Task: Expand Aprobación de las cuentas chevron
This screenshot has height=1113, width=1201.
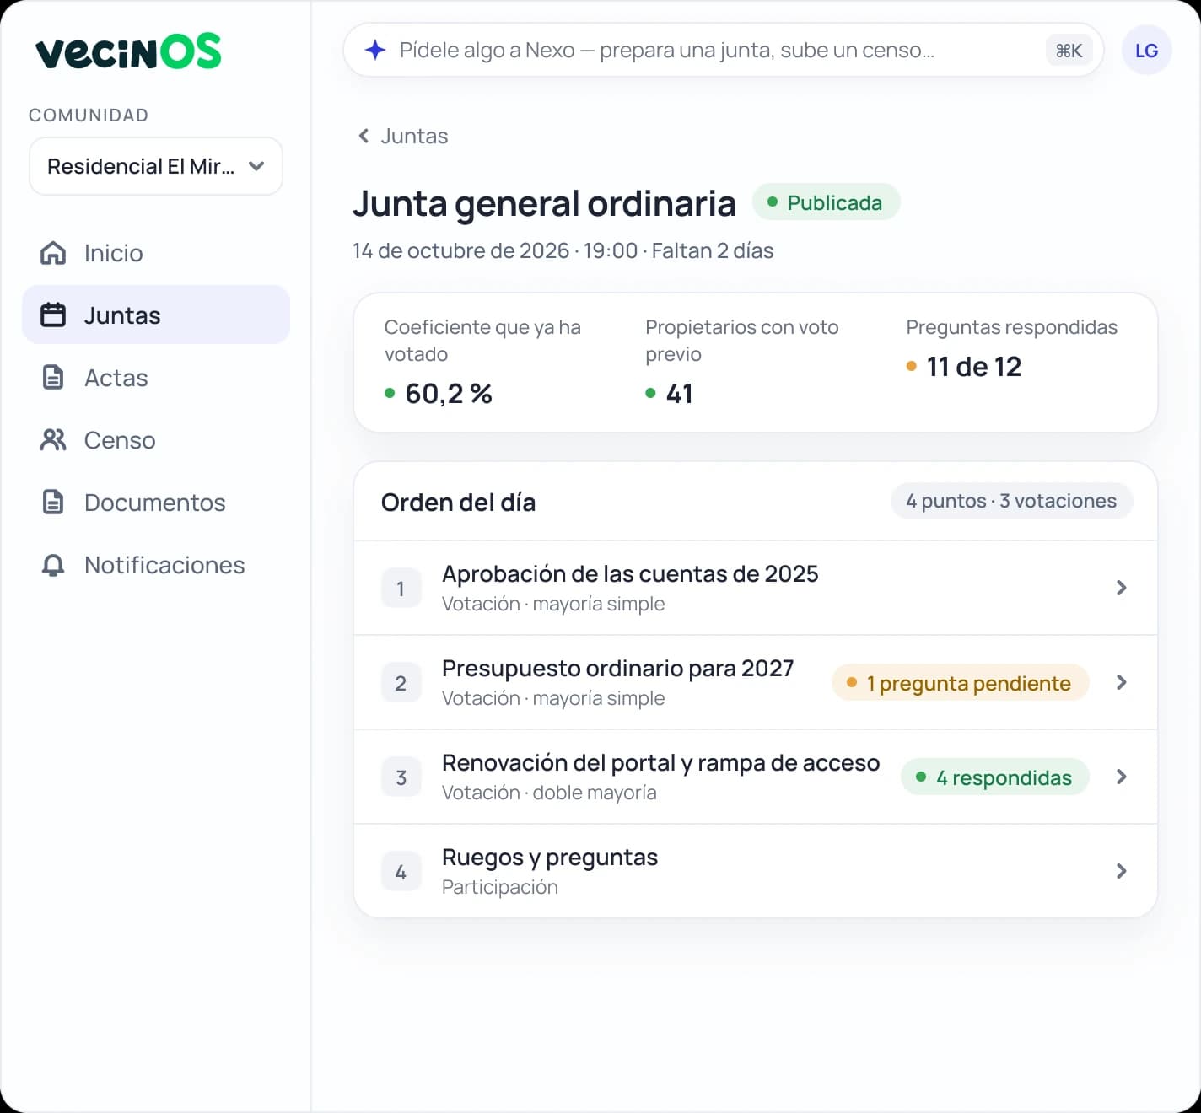Action: [x=1121, y=588]
